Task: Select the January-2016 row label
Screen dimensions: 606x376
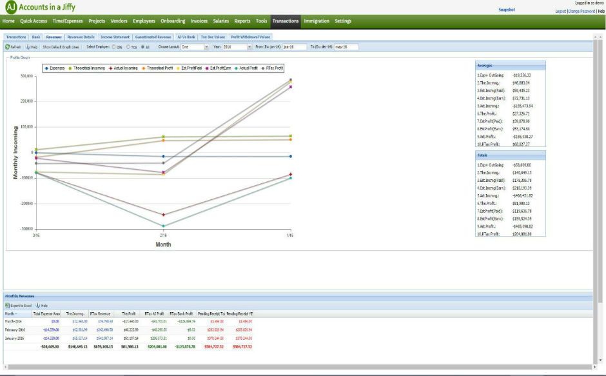Action: click(14, 338)
